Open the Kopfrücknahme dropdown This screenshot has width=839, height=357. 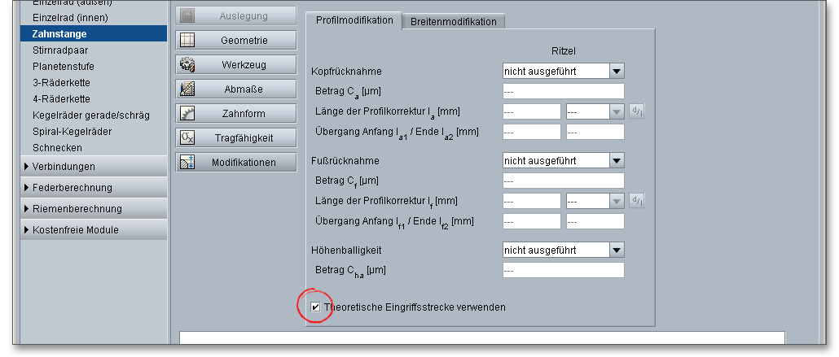pyautogui.click(x=616, y=72)
